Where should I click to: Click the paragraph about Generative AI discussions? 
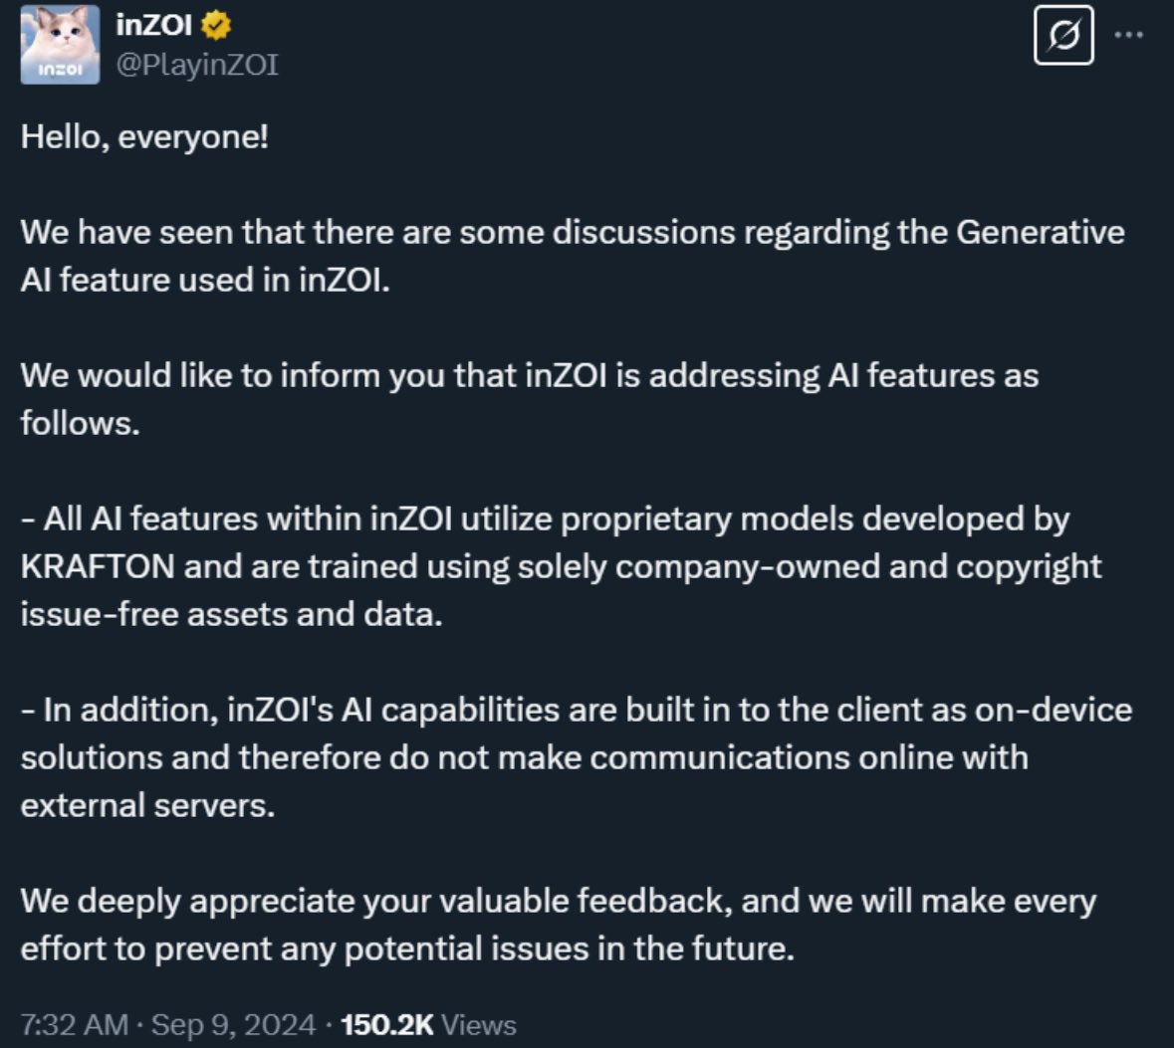point(573,256)
